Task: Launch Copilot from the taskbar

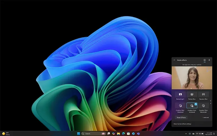Action: 114,134
